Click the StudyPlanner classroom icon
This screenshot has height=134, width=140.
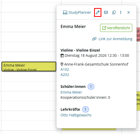[65, 12]
